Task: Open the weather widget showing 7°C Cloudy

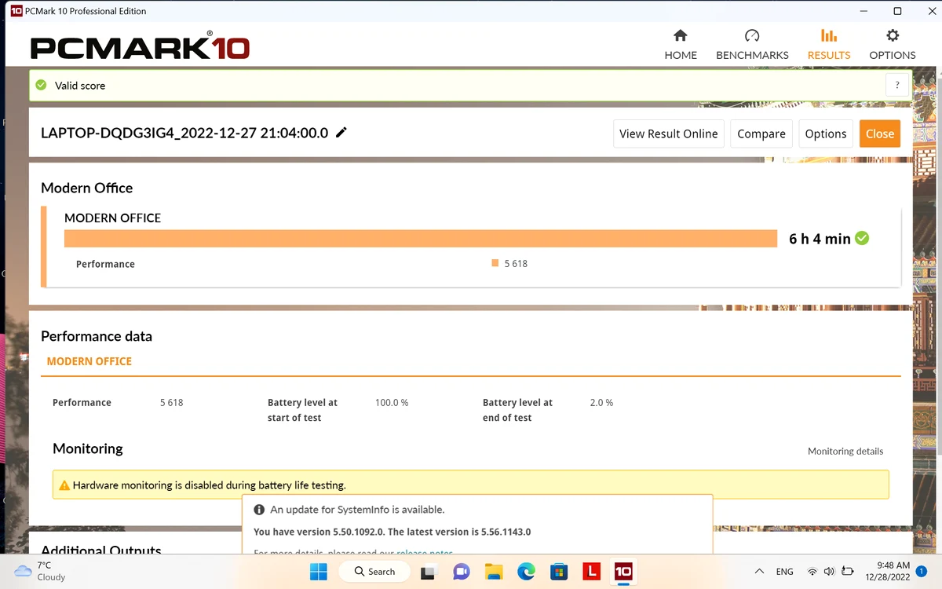Action: pyautogui.click(x=41, y=571)
